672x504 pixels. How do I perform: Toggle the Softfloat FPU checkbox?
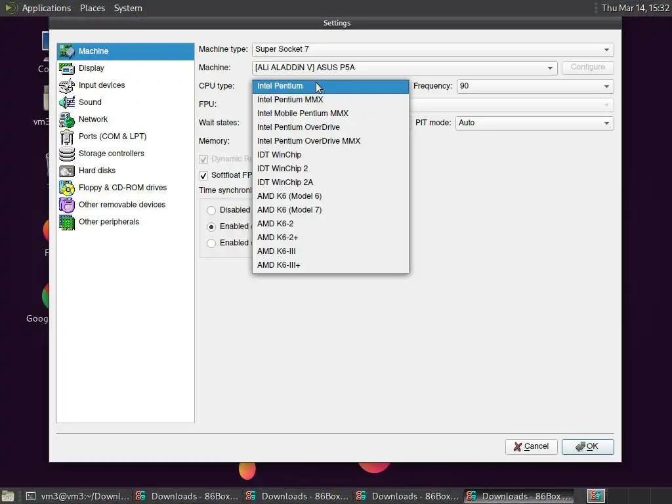[203, 176]
